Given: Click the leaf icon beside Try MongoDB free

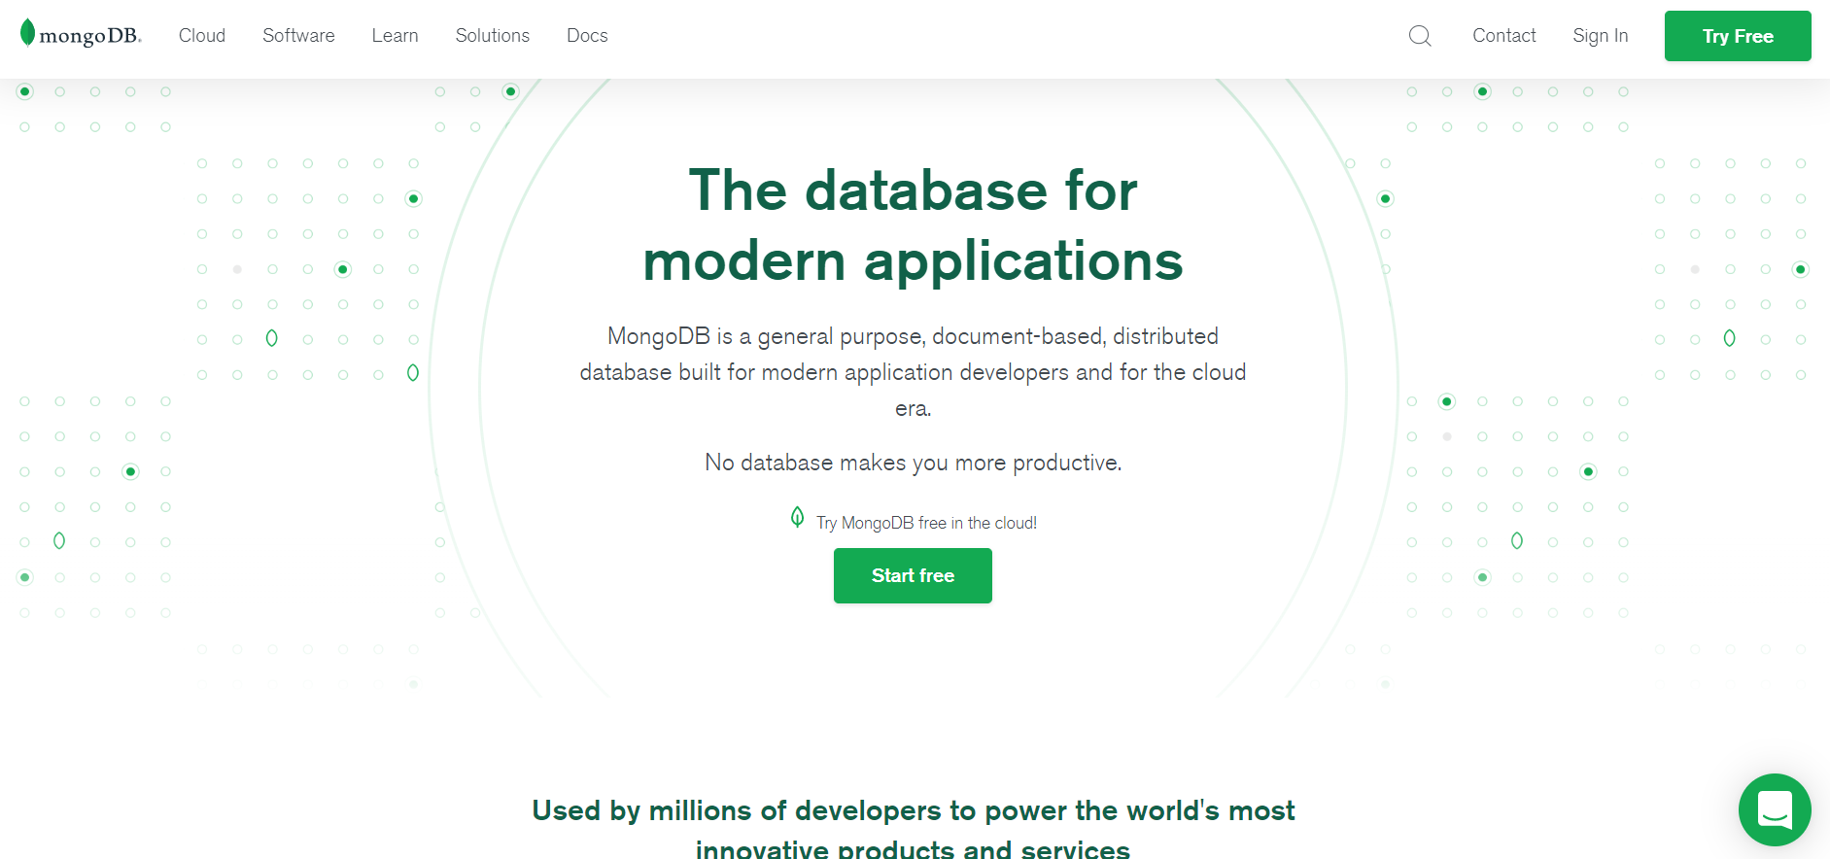Looking at the screenshot, I should pos(797,517).
